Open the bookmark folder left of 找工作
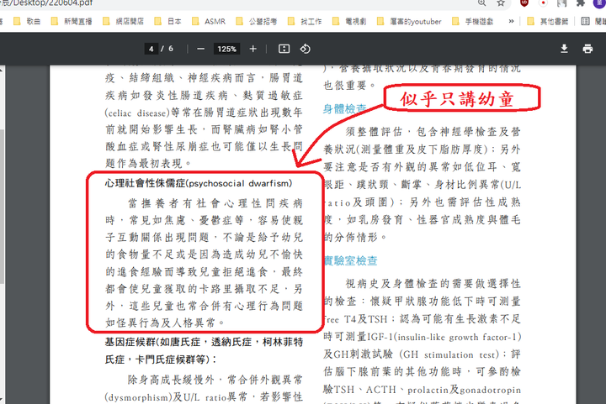This screenshot has width=606, height=404. click(x=256, y=21)
